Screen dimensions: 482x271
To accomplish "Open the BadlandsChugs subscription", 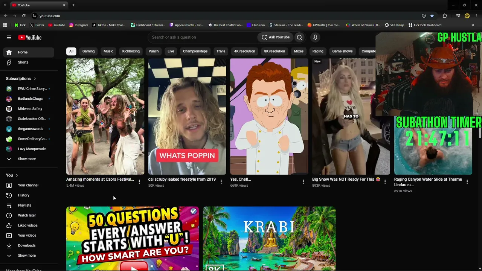I will [29, 99].
